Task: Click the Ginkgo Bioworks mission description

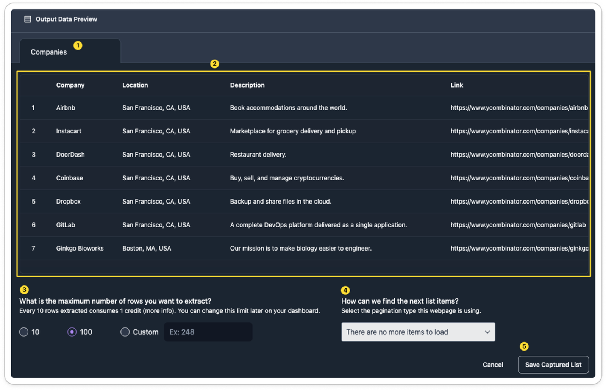Action: point(301,249)
